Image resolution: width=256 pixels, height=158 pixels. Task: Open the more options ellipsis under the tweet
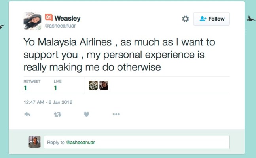pyautogui.click(x=116, y=114)
